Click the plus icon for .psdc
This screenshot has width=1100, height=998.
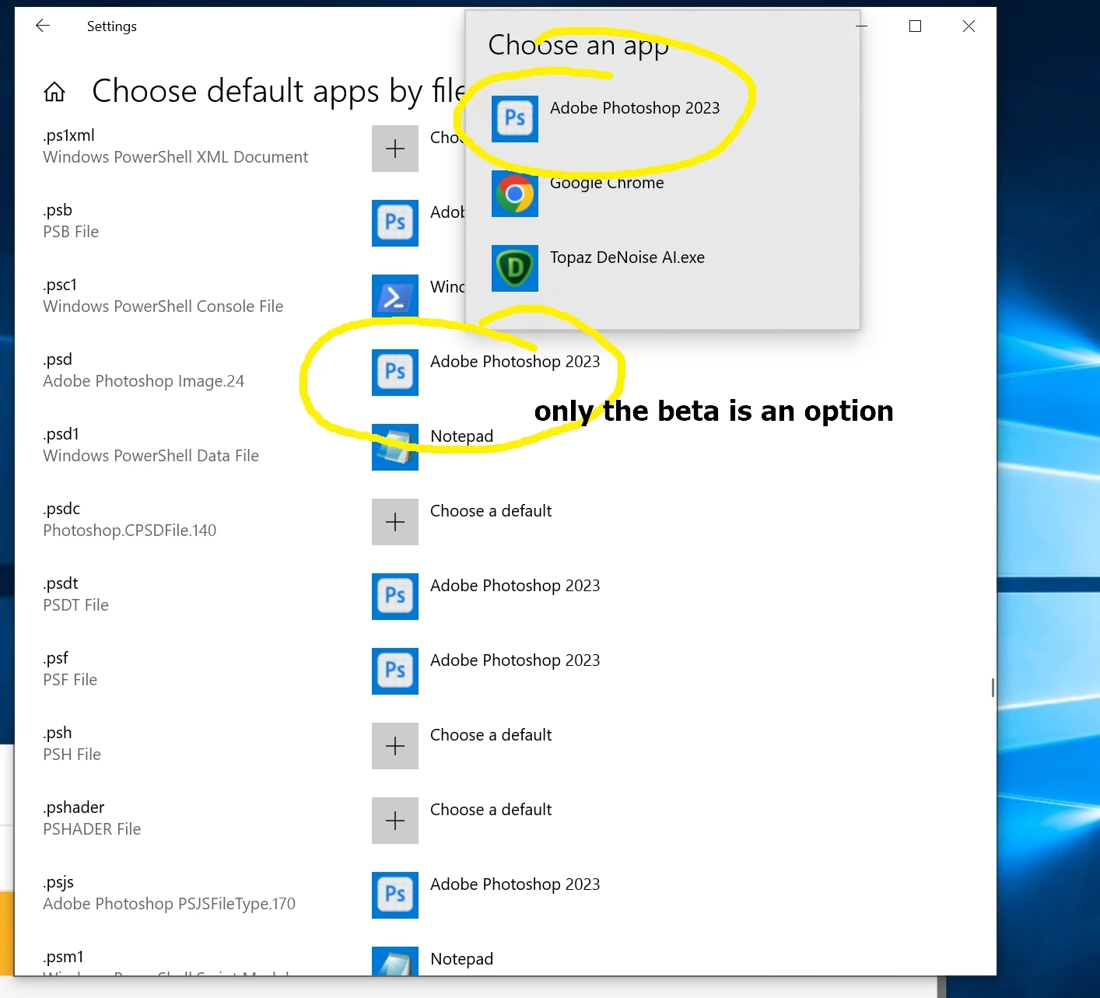pos(395,522)
